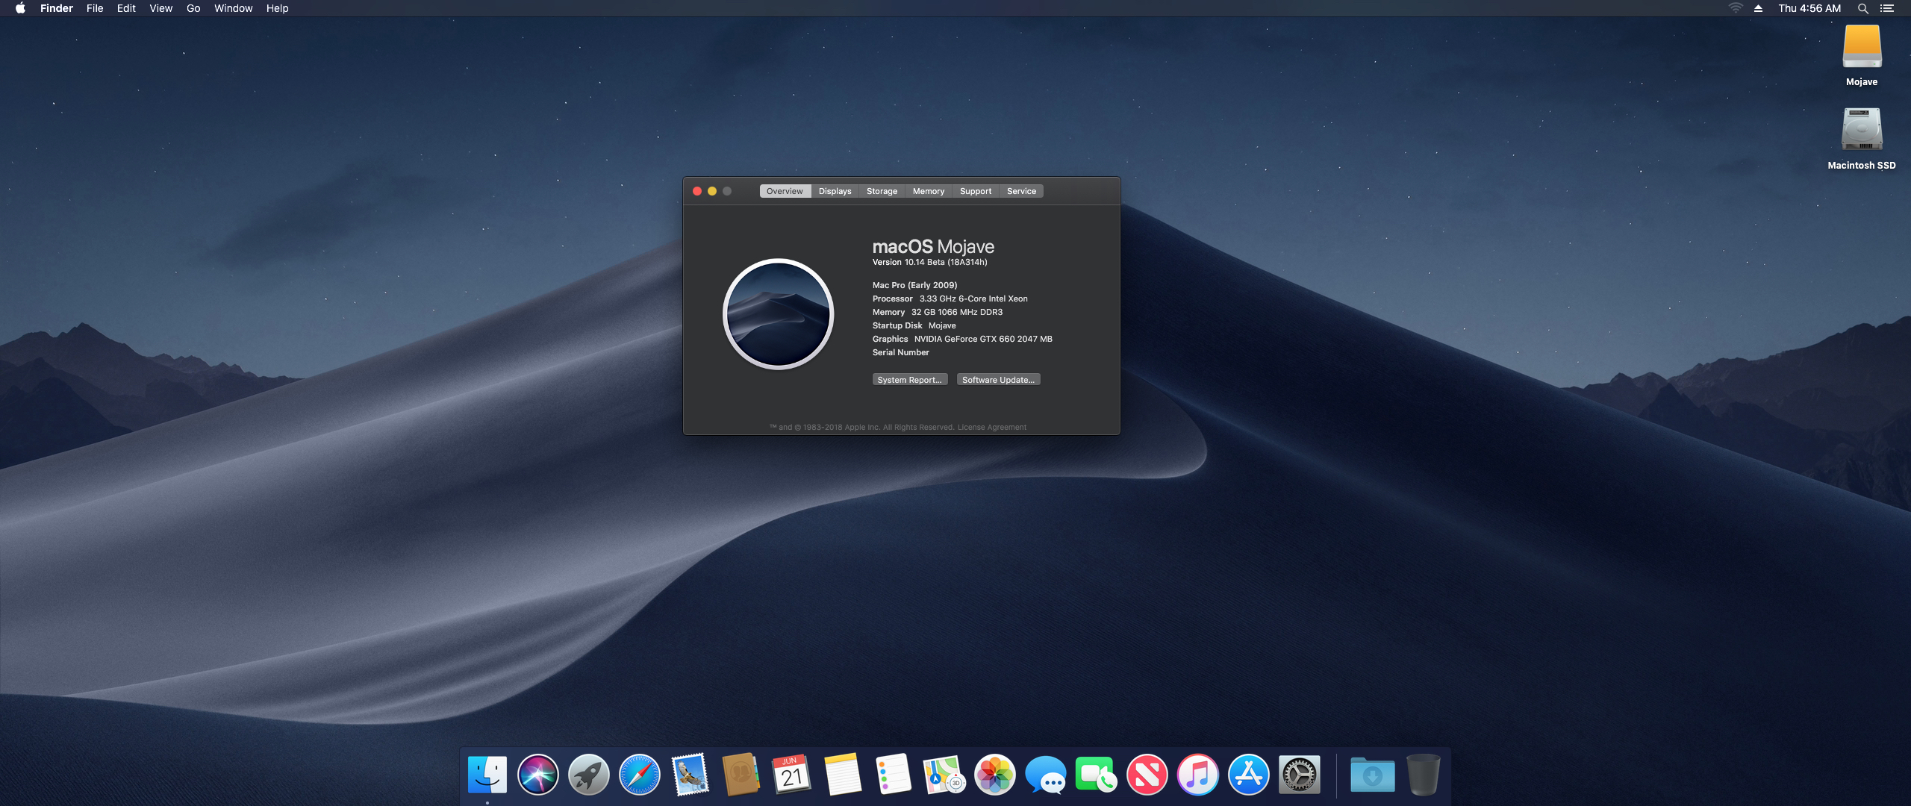
Task: Open Launchpad rocket icon
Action: [588, 775]
